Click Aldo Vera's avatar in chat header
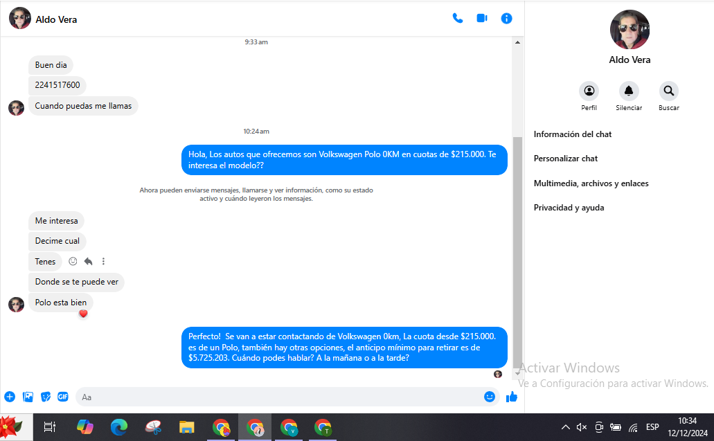 click(19, 18)
